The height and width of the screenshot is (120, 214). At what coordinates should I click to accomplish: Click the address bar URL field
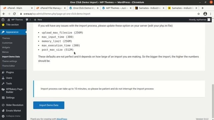(x=108, y=14)
